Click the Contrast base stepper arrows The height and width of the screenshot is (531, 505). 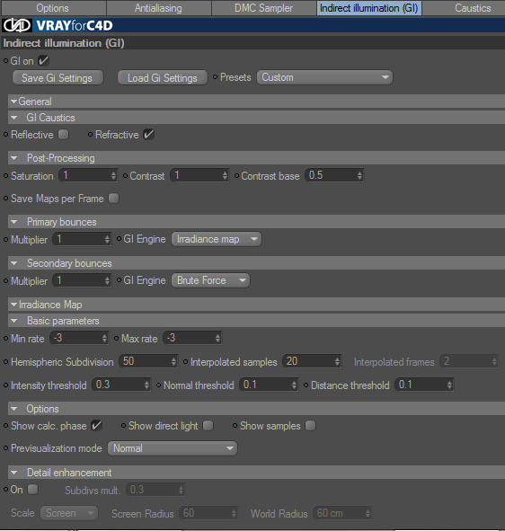tap(359, 175)
